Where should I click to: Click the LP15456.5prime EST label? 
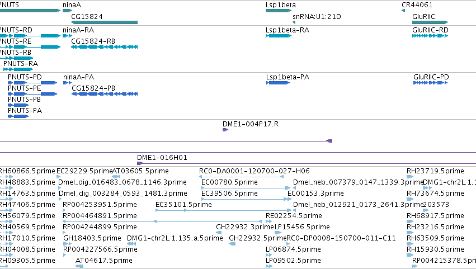(x=302, y=228)
